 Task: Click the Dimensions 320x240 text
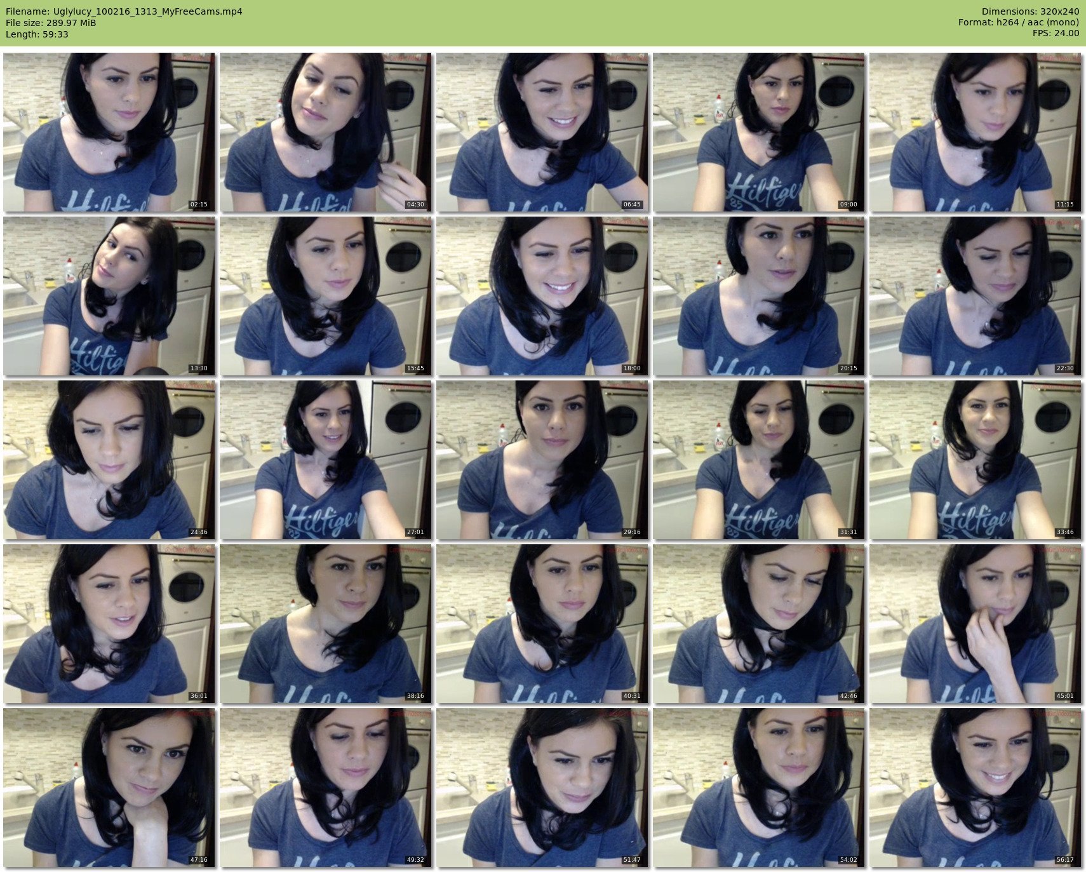pos(1030,11)
